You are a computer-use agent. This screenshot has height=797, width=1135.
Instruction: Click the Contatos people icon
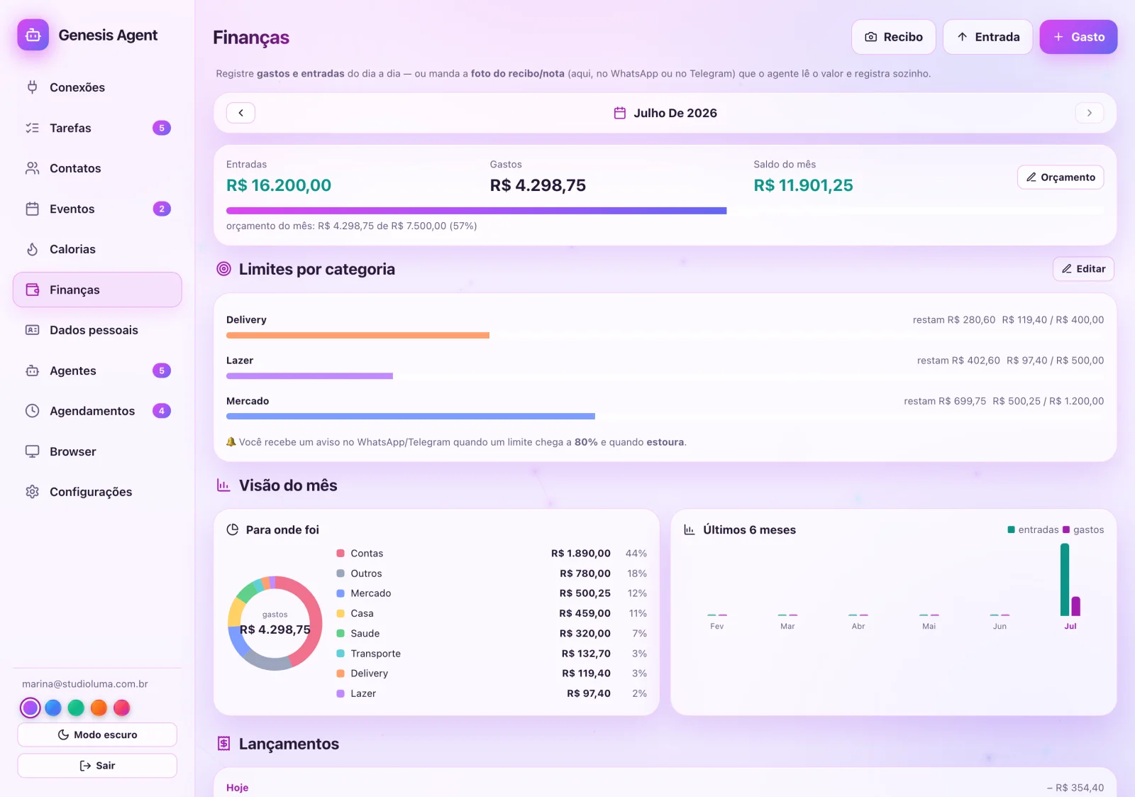(x=33, y=168)
